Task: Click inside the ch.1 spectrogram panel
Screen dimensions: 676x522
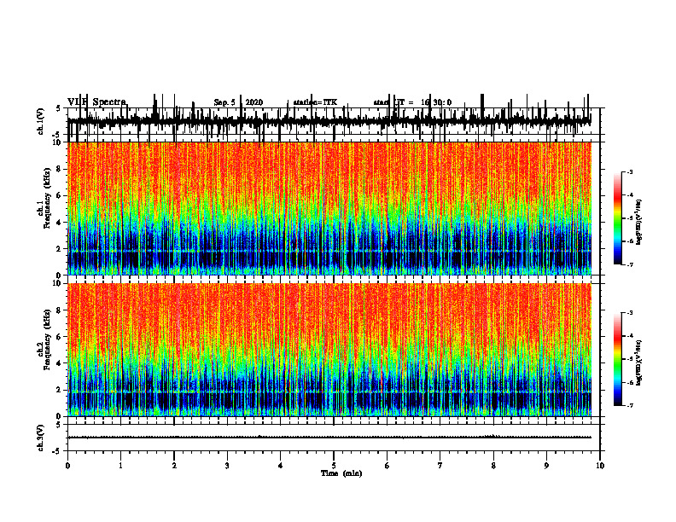Action: tap(329, 208)
